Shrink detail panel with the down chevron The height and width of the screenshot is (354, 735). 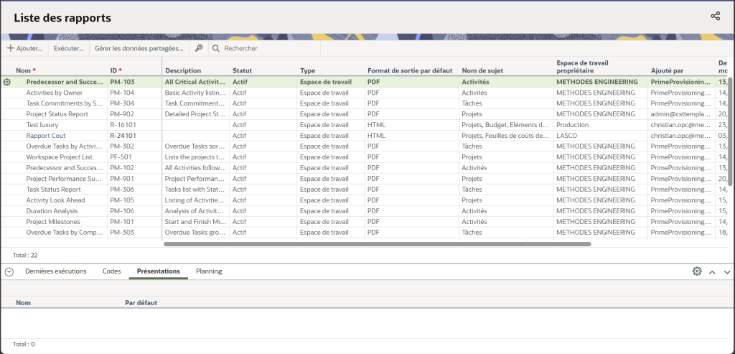[x=726, y=272]
